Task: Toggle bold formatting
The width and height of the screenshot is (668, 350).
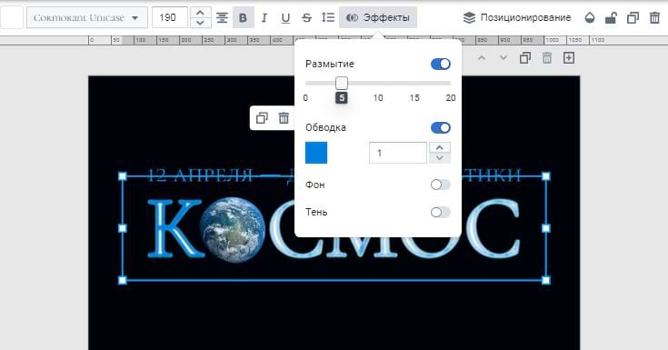Action: 244,17
